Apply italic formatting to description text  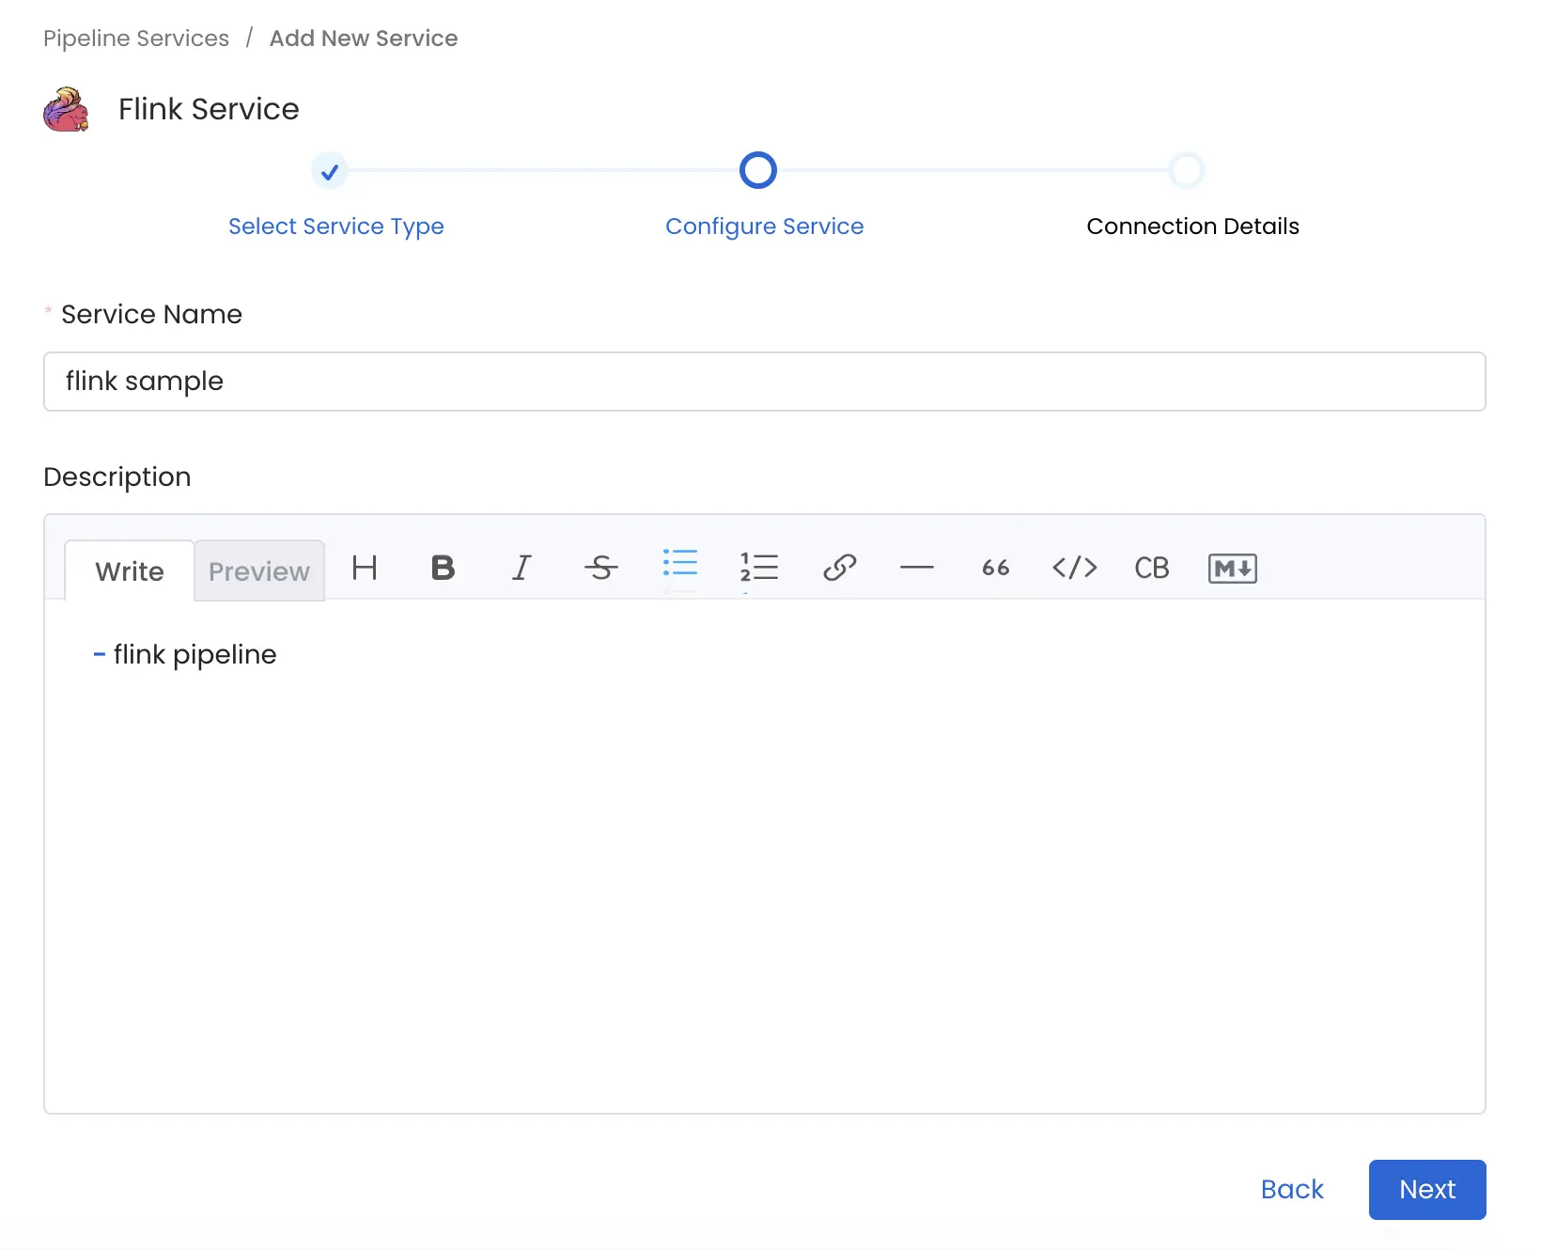click(521, 568)
